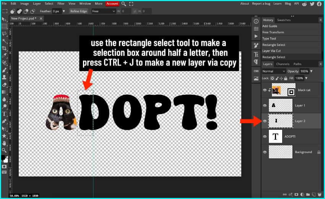Open the Info panel icon
This screenshot has width=325, height=199.
(x=256, y=21)
